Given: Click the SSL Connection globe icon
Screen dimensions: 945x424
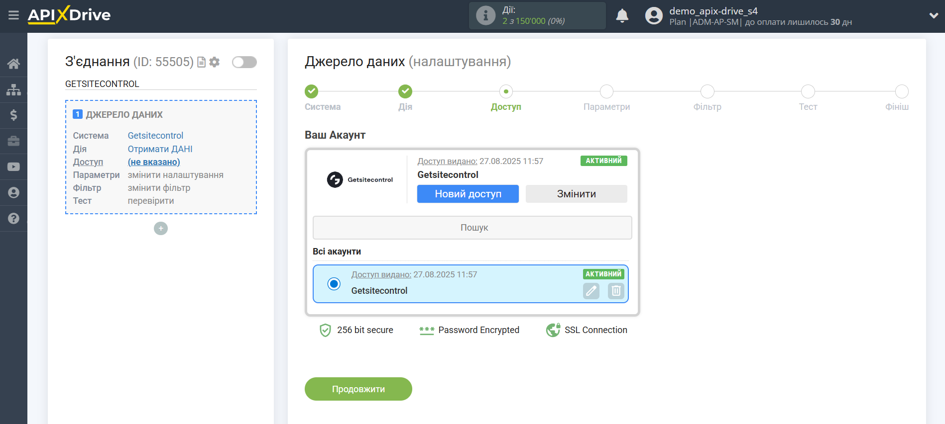Looking at the screenshot, I should 553,330.
